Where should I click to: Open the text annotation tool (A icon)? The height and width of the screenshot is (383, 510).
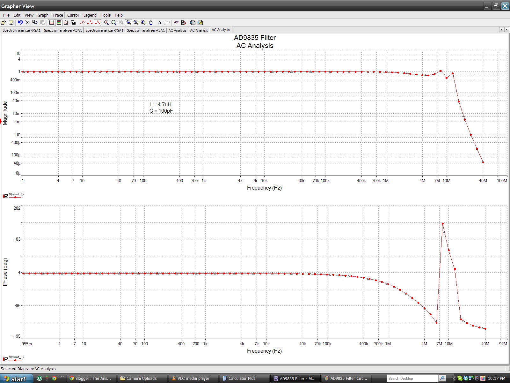pos(159,22)
